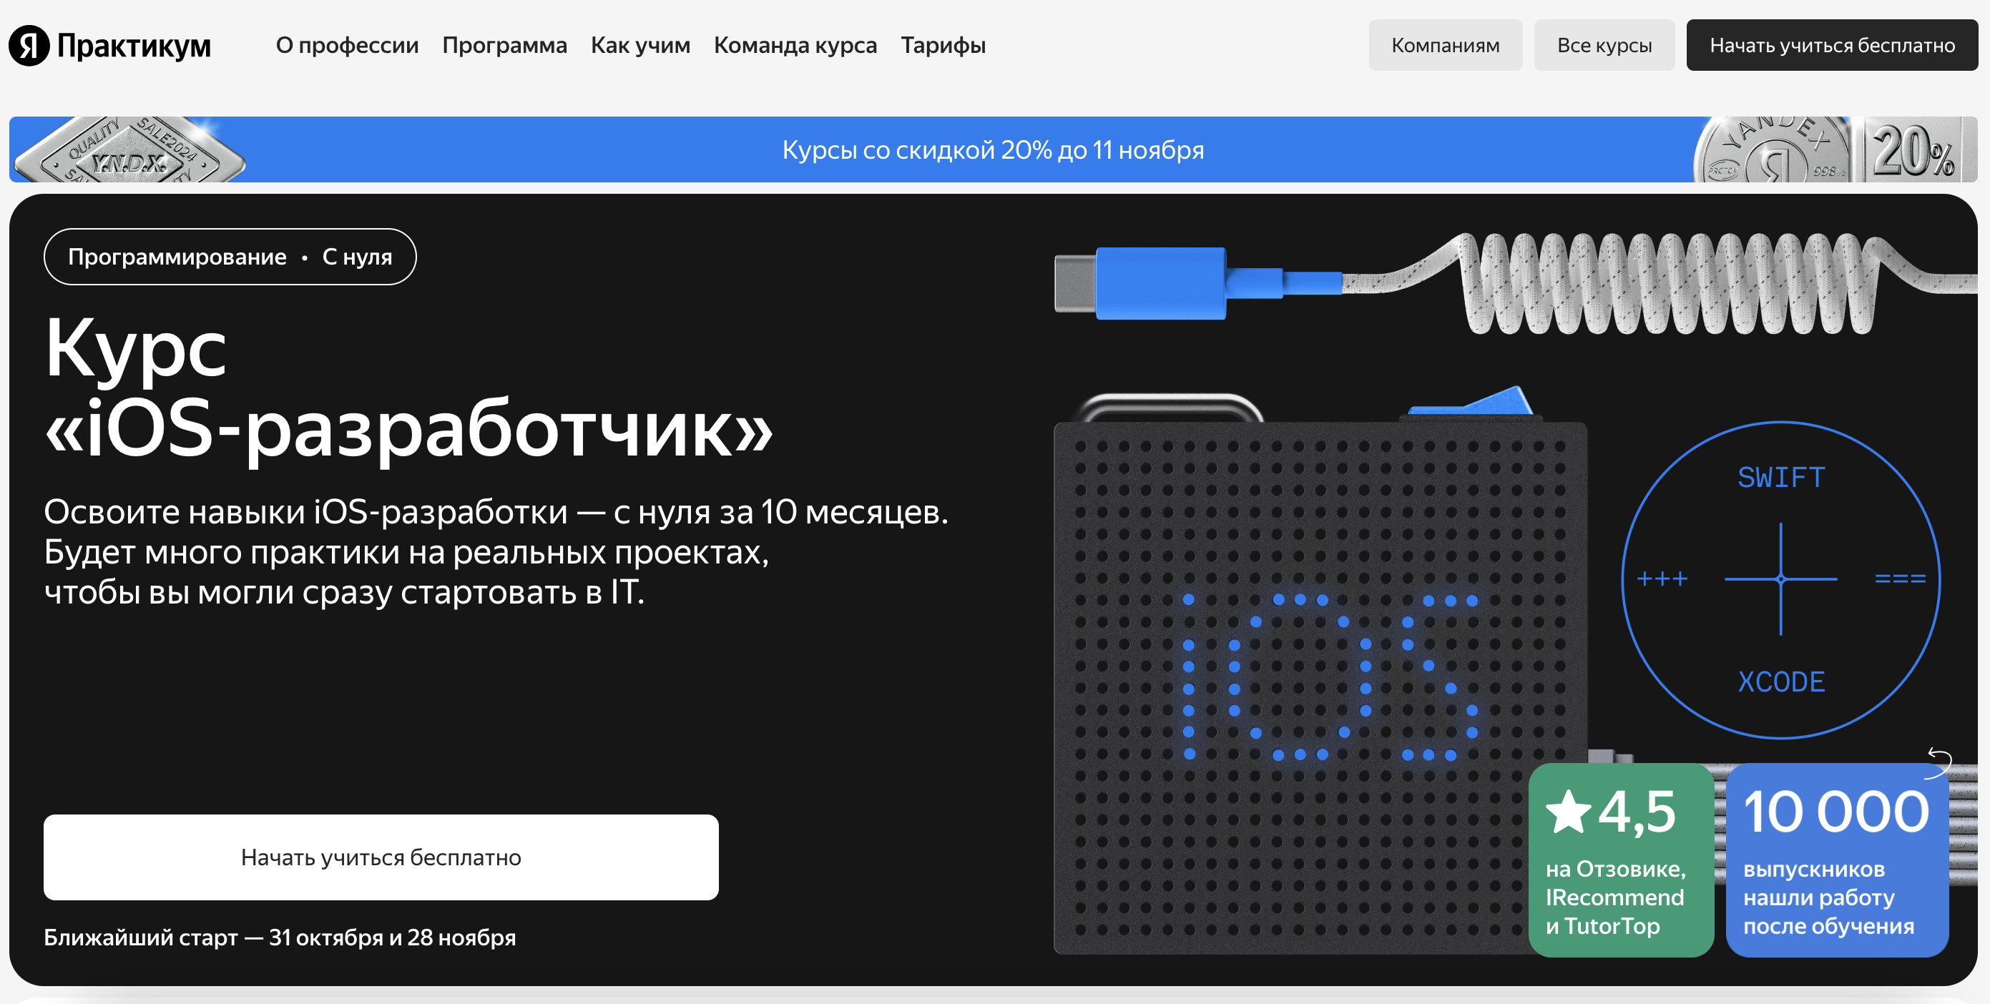Click the 4,5 star rating icon

[1567, 812]
